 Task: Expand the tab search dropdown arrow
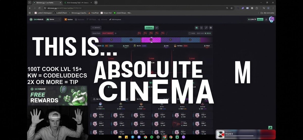pyautogui.click(x=29, y=3)
